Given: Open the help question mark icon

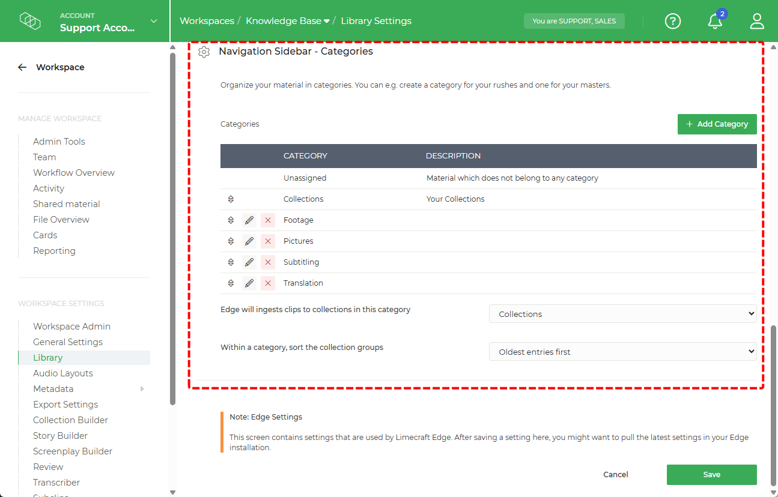Looking at the screenshot, I should click(672, 21).
